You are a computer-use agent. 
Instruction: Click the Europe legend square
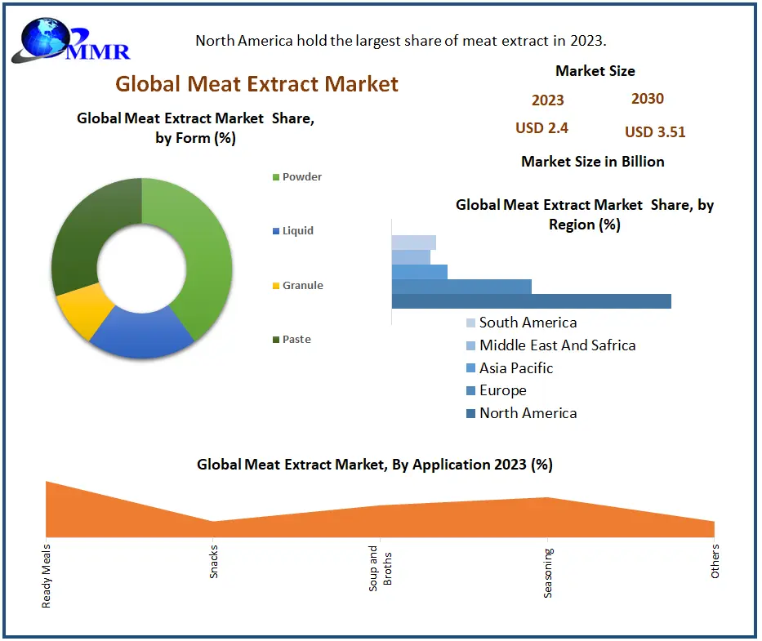[x=470, y=391]
